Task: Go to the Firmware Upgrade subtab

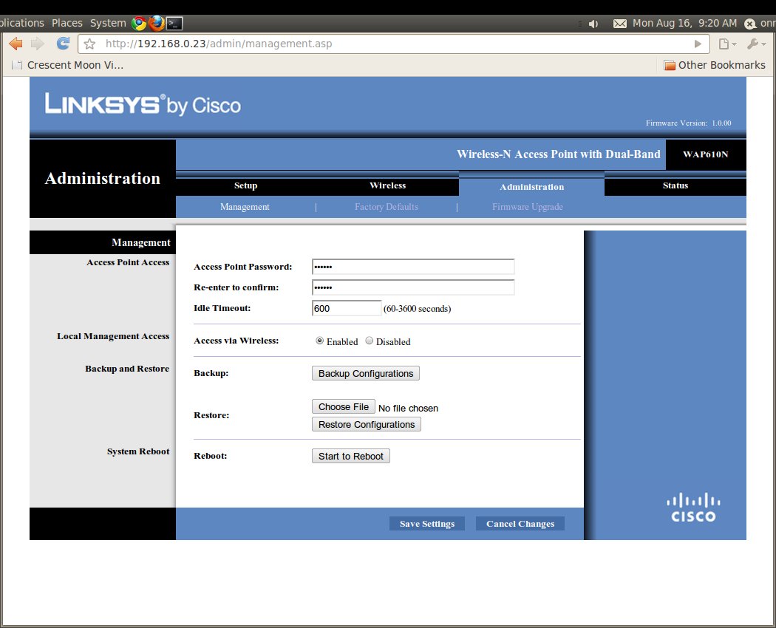Action: [527, 207]
